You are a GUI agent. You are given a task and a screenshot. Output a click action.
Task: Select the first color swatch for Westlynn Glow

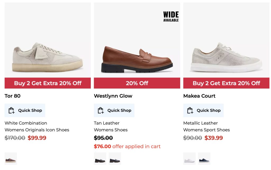[x=100, y=160]
